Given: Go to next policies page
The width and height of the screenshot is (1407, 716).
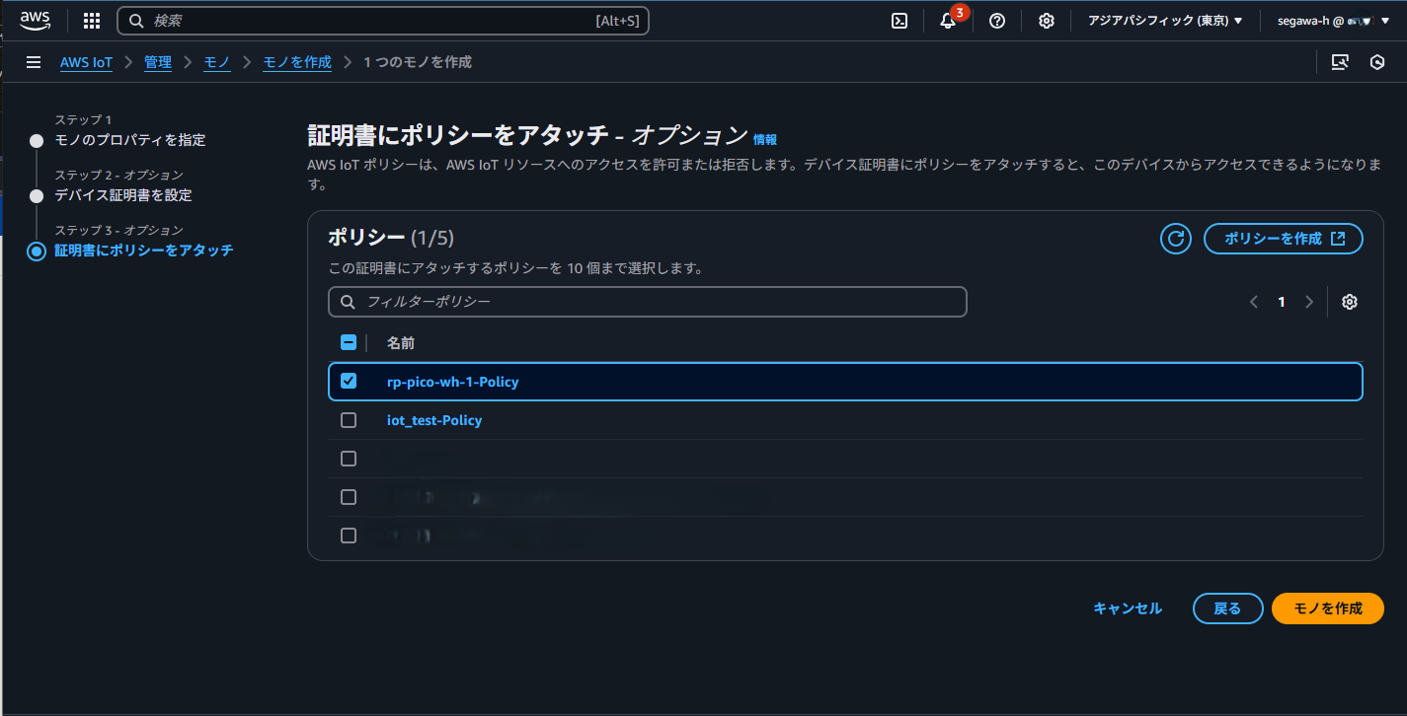Looking at the screenshot, I should point(1309,302).
